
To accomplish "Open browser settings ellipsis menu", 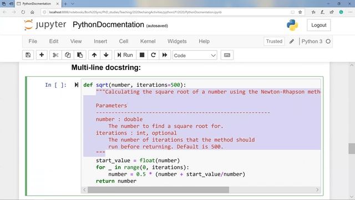I will (x=350, y=12).
